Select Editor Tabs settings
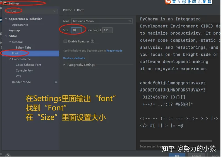Viewport: 222px width, 158px height. tap(23, 48)
